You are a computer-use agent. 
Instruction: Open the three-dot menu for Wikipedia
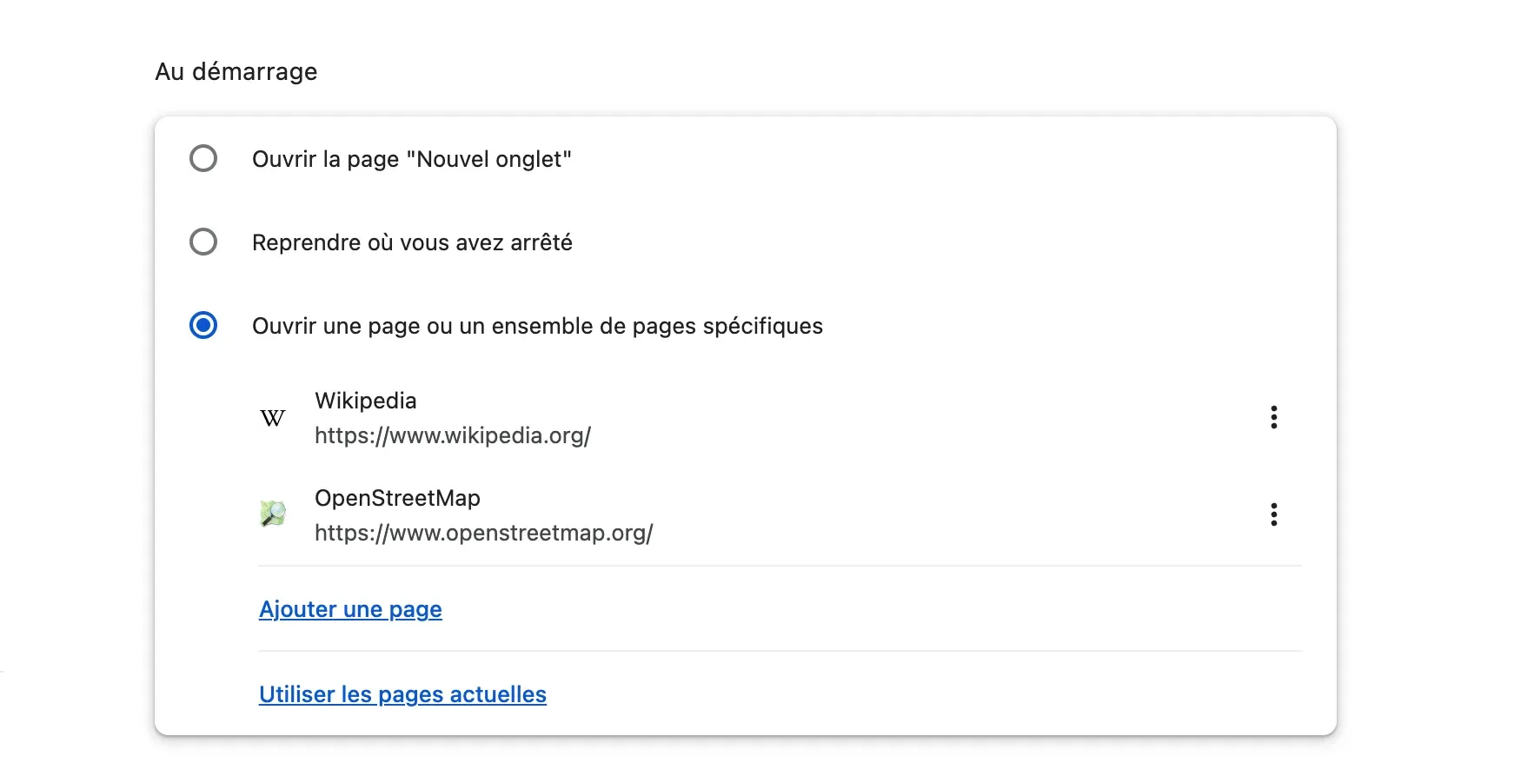(x=1273, y=417)
